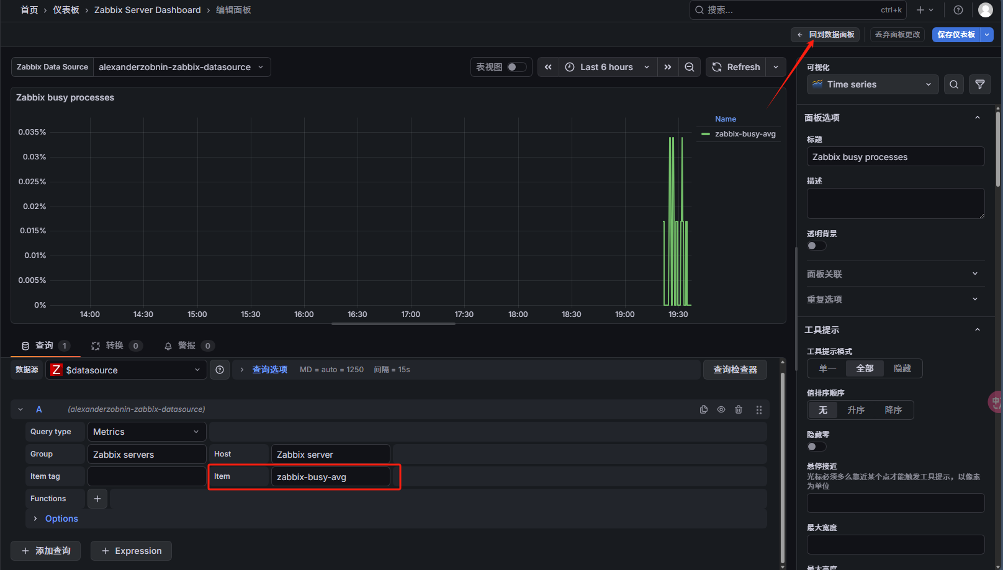Image resolution: width=1003 pixels, height=570 pixels.
Task: Open the $datasource query source dropdown
Action: click(x=126, y=370)
